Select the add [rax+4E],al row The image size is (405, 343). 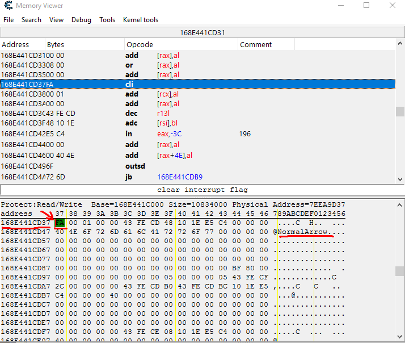point(198,156)
